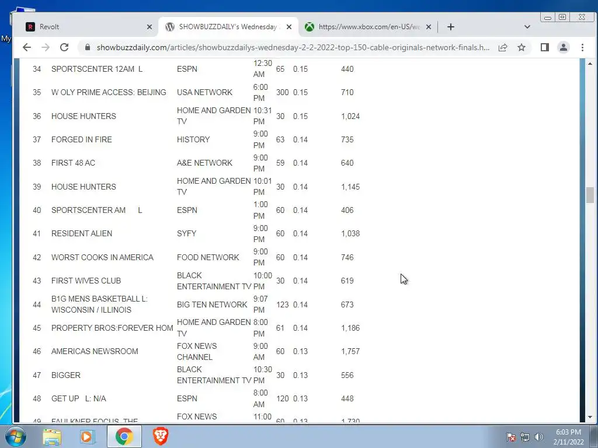Click the SYFY network cell
Viewport: 598px width, 448px height.
pyautogui.click(x=186, y=233)
